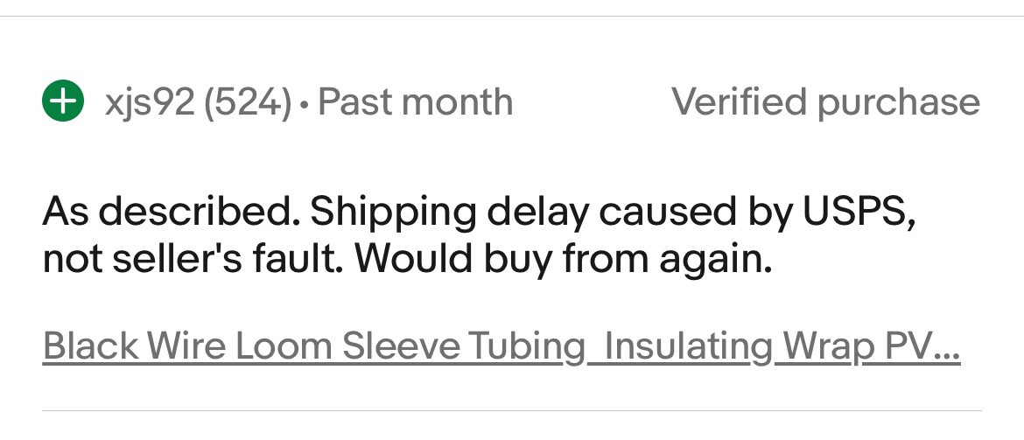The height and width of the screenshot is (440, 1024).
Task: Click the word "Verified"
Action: click(x=739, y=102)
